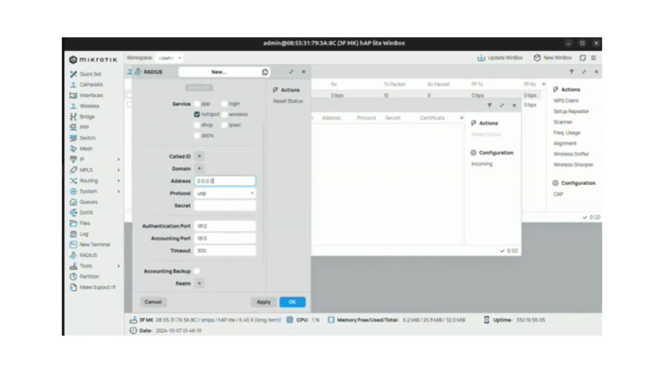Open CAP configuration link
The height and width of the screenshot is (373, 664).
pos(558,194)
